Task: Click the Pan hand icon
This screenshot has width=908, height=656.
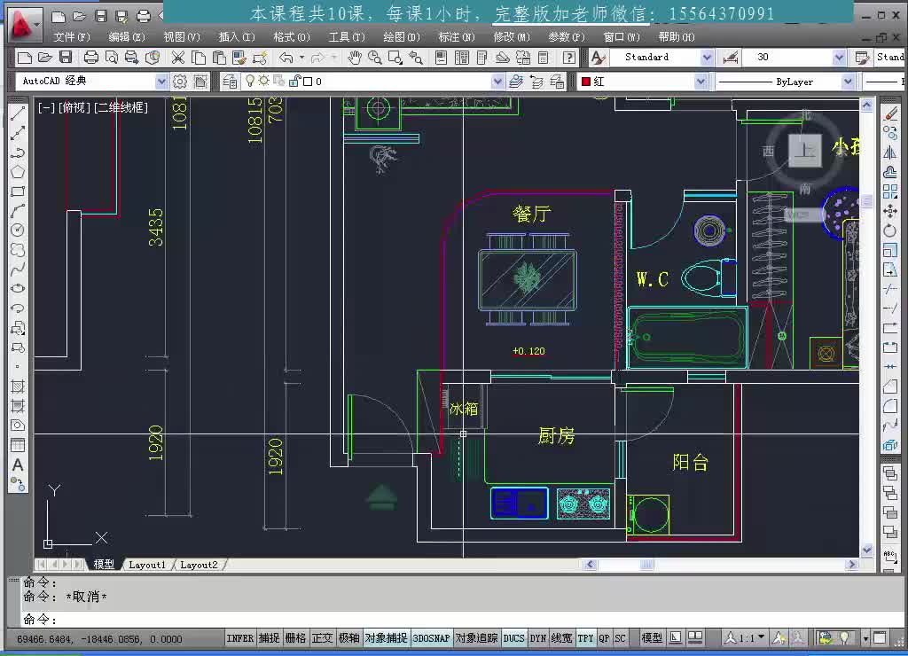Action: 355,58
